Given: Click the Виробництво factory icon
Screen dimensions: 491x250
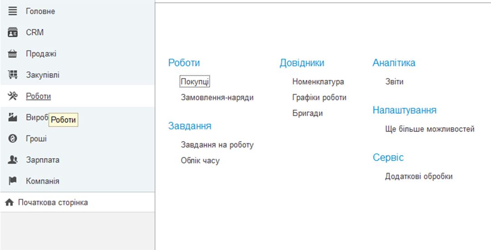Looking at the screenshot, I should tap(13, 118).
